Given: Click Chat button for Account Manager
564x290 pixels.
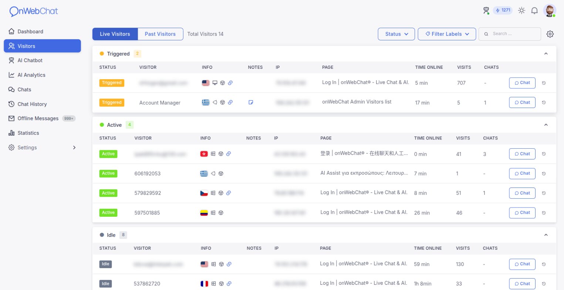Looking at the screenshot, I should 522,102.
